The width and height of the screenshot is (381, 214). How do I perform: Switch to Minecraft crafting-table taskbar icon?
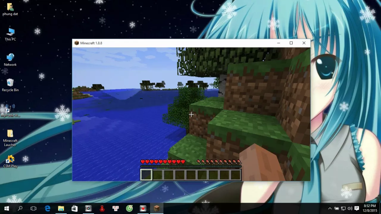tap(157, 209)
